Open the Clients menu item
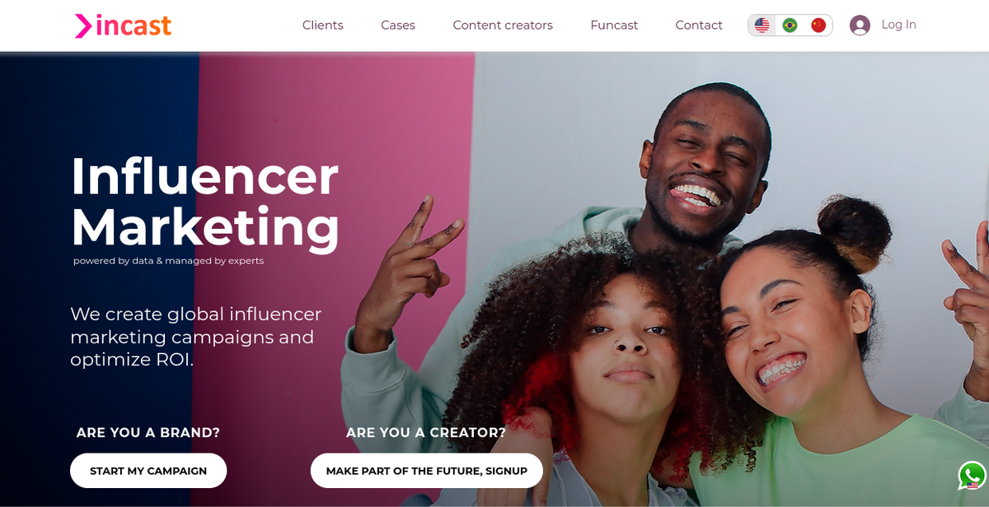The image size is (989, 507). 322,26
